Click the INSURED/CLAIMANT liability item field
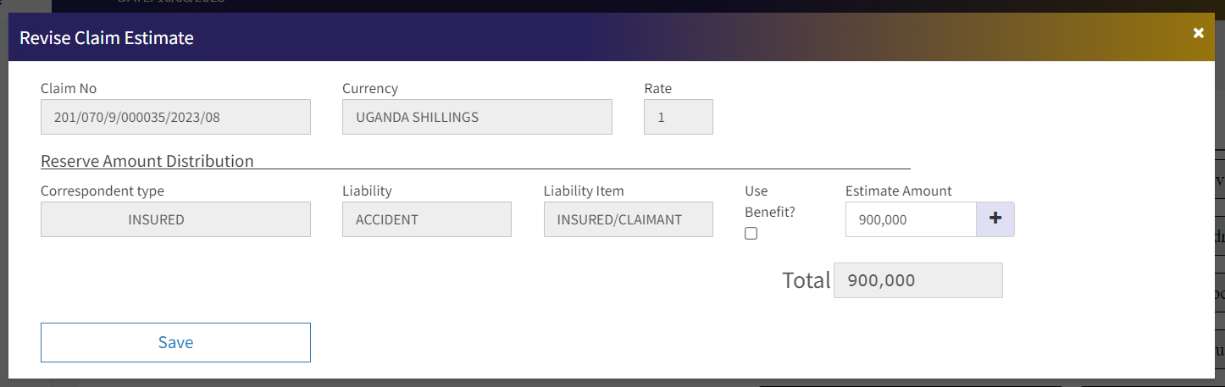Screen dimensions: 1225x387 628,219
